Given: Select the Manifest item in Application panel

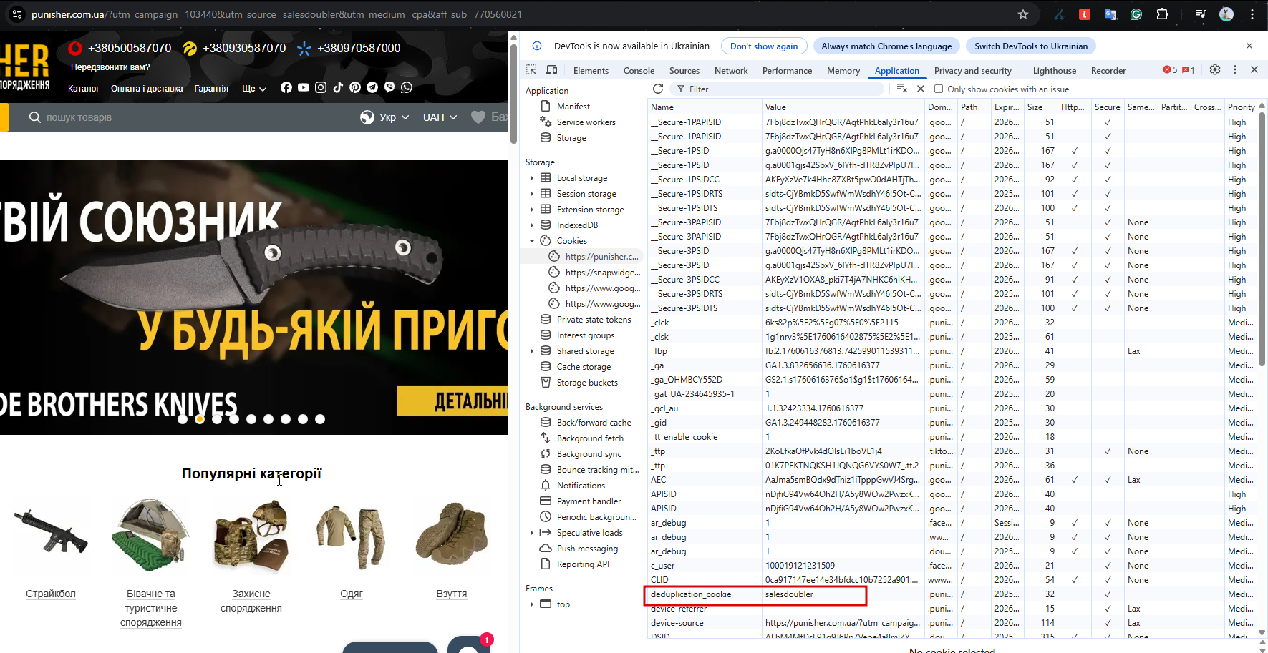Looking at the screenshot, I should click(573, 107).
